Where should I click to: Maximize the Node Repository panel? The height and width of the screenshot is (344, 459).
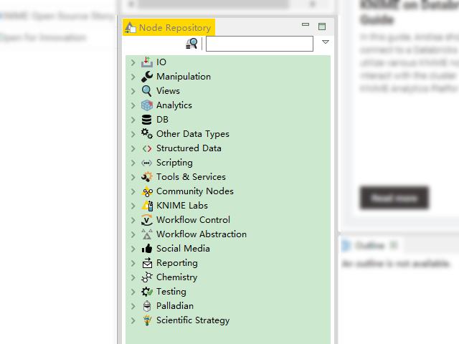coord(322,27)
